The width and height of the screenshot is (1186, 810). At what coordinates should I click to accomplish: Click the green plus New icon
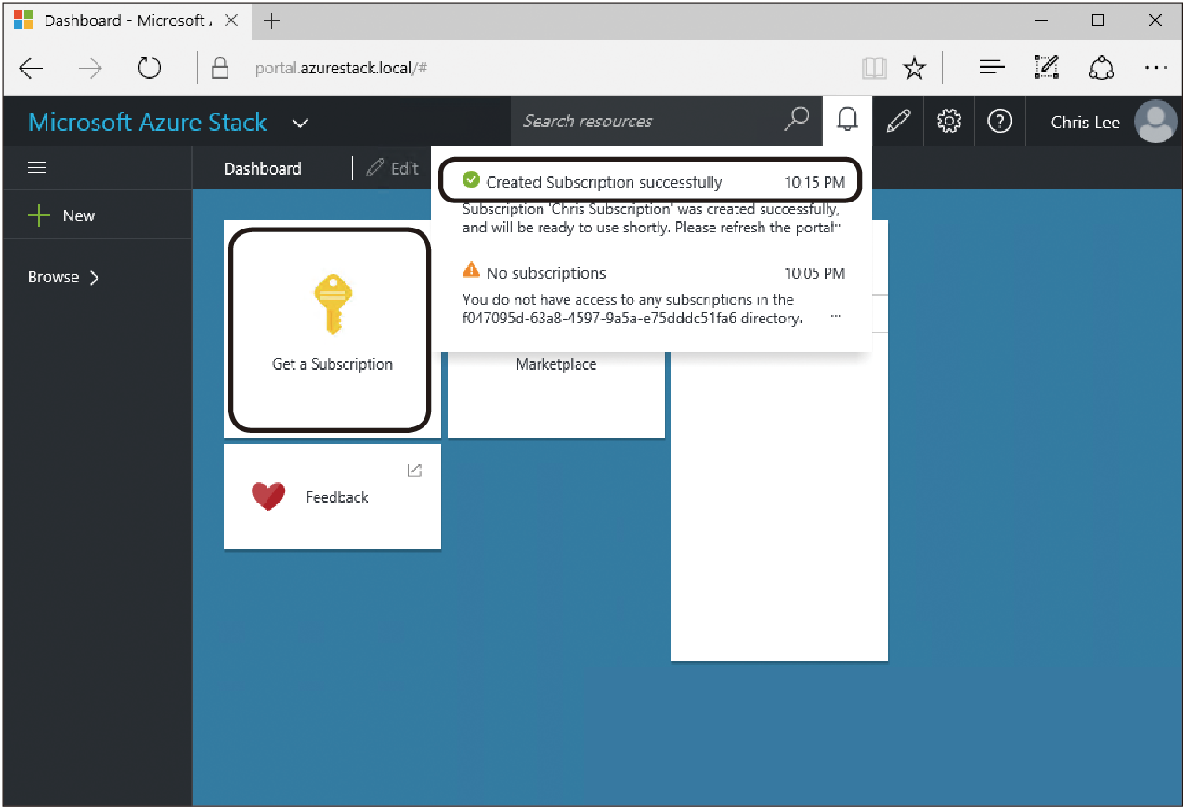39,216
